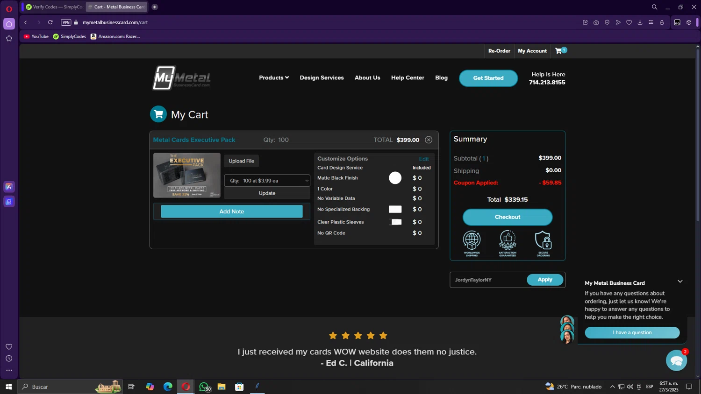
Task: Apply the coupon code
Action: click(545, 280)
